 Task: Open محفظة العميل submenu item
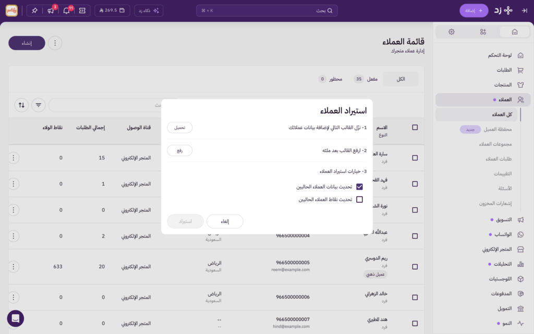[x=497, y=129]
